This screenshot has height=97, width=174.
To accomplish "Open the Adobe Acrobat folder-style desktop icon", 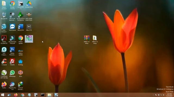I will [4, 5].
